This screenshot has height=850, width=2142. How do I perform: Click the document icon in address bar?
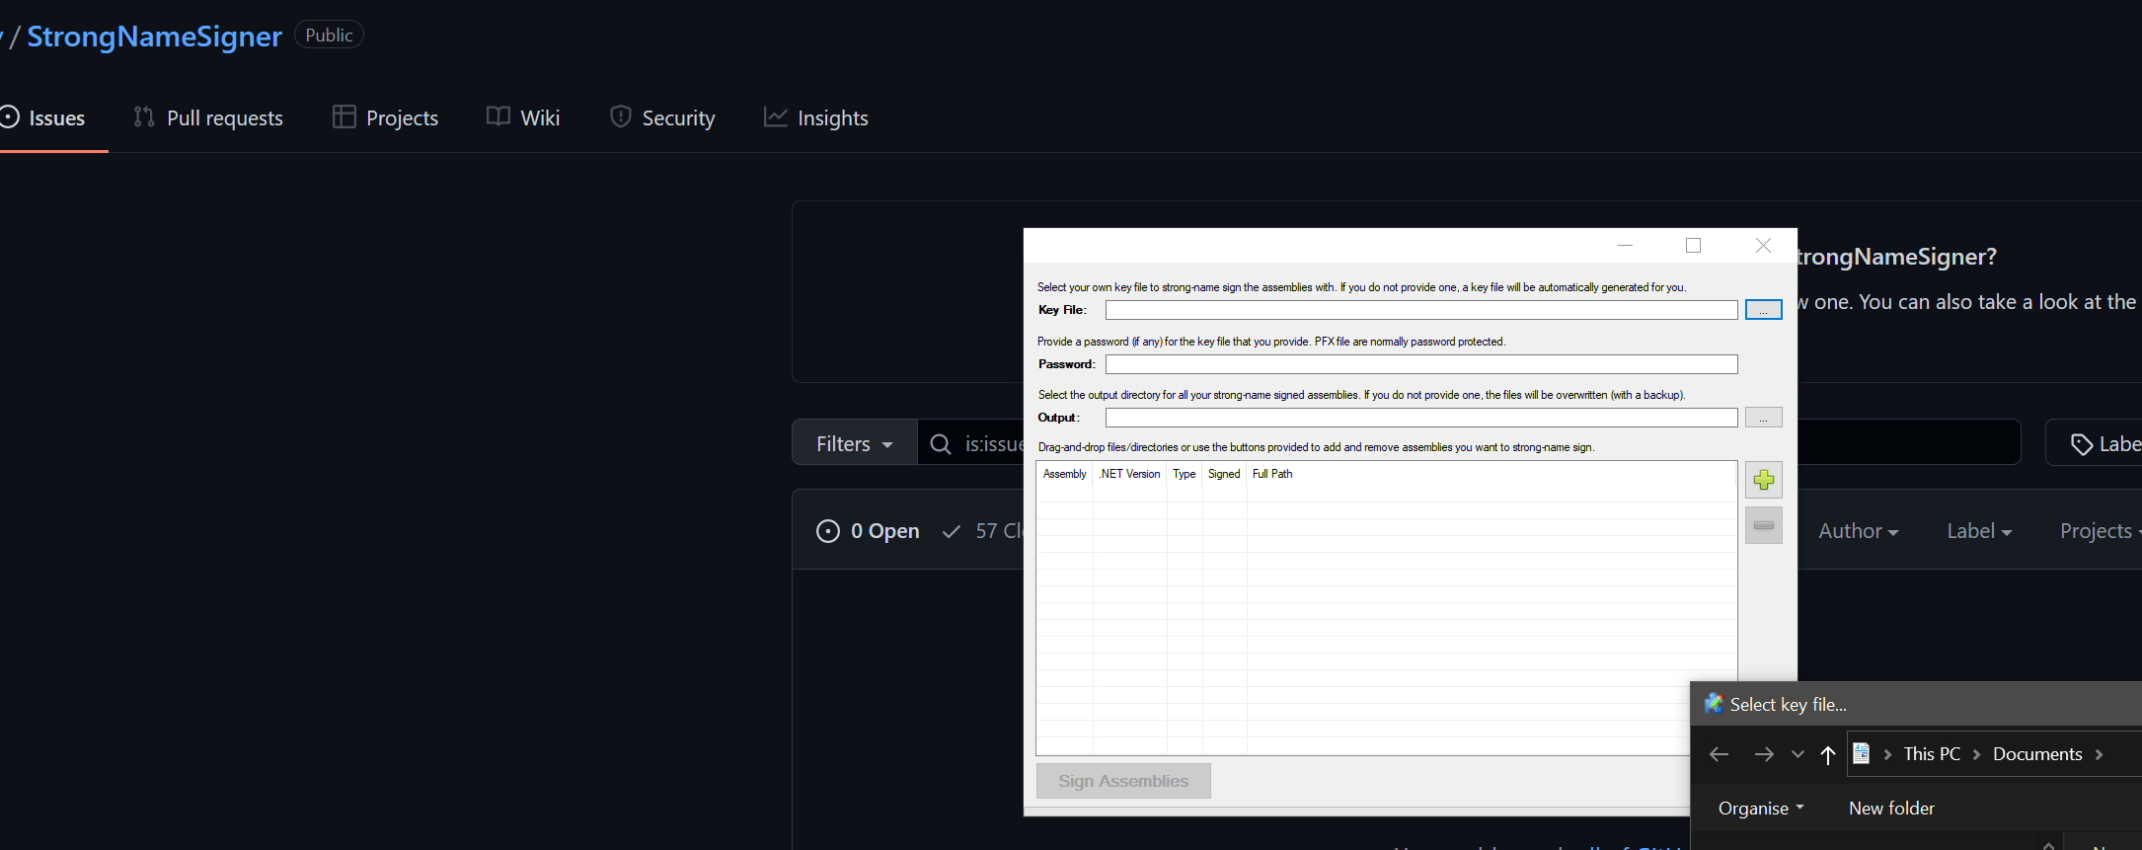click(1861, 753)
